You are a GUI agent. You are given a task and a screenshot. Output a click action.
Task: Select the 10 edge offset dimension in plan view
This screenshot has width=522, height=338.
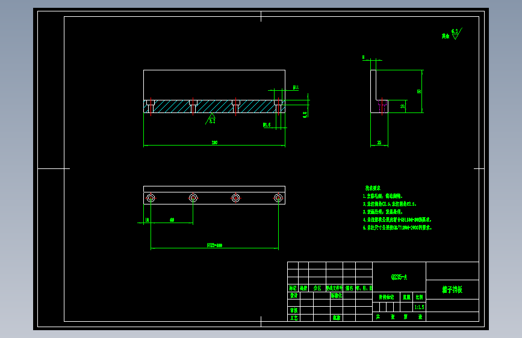click(147, 220)
